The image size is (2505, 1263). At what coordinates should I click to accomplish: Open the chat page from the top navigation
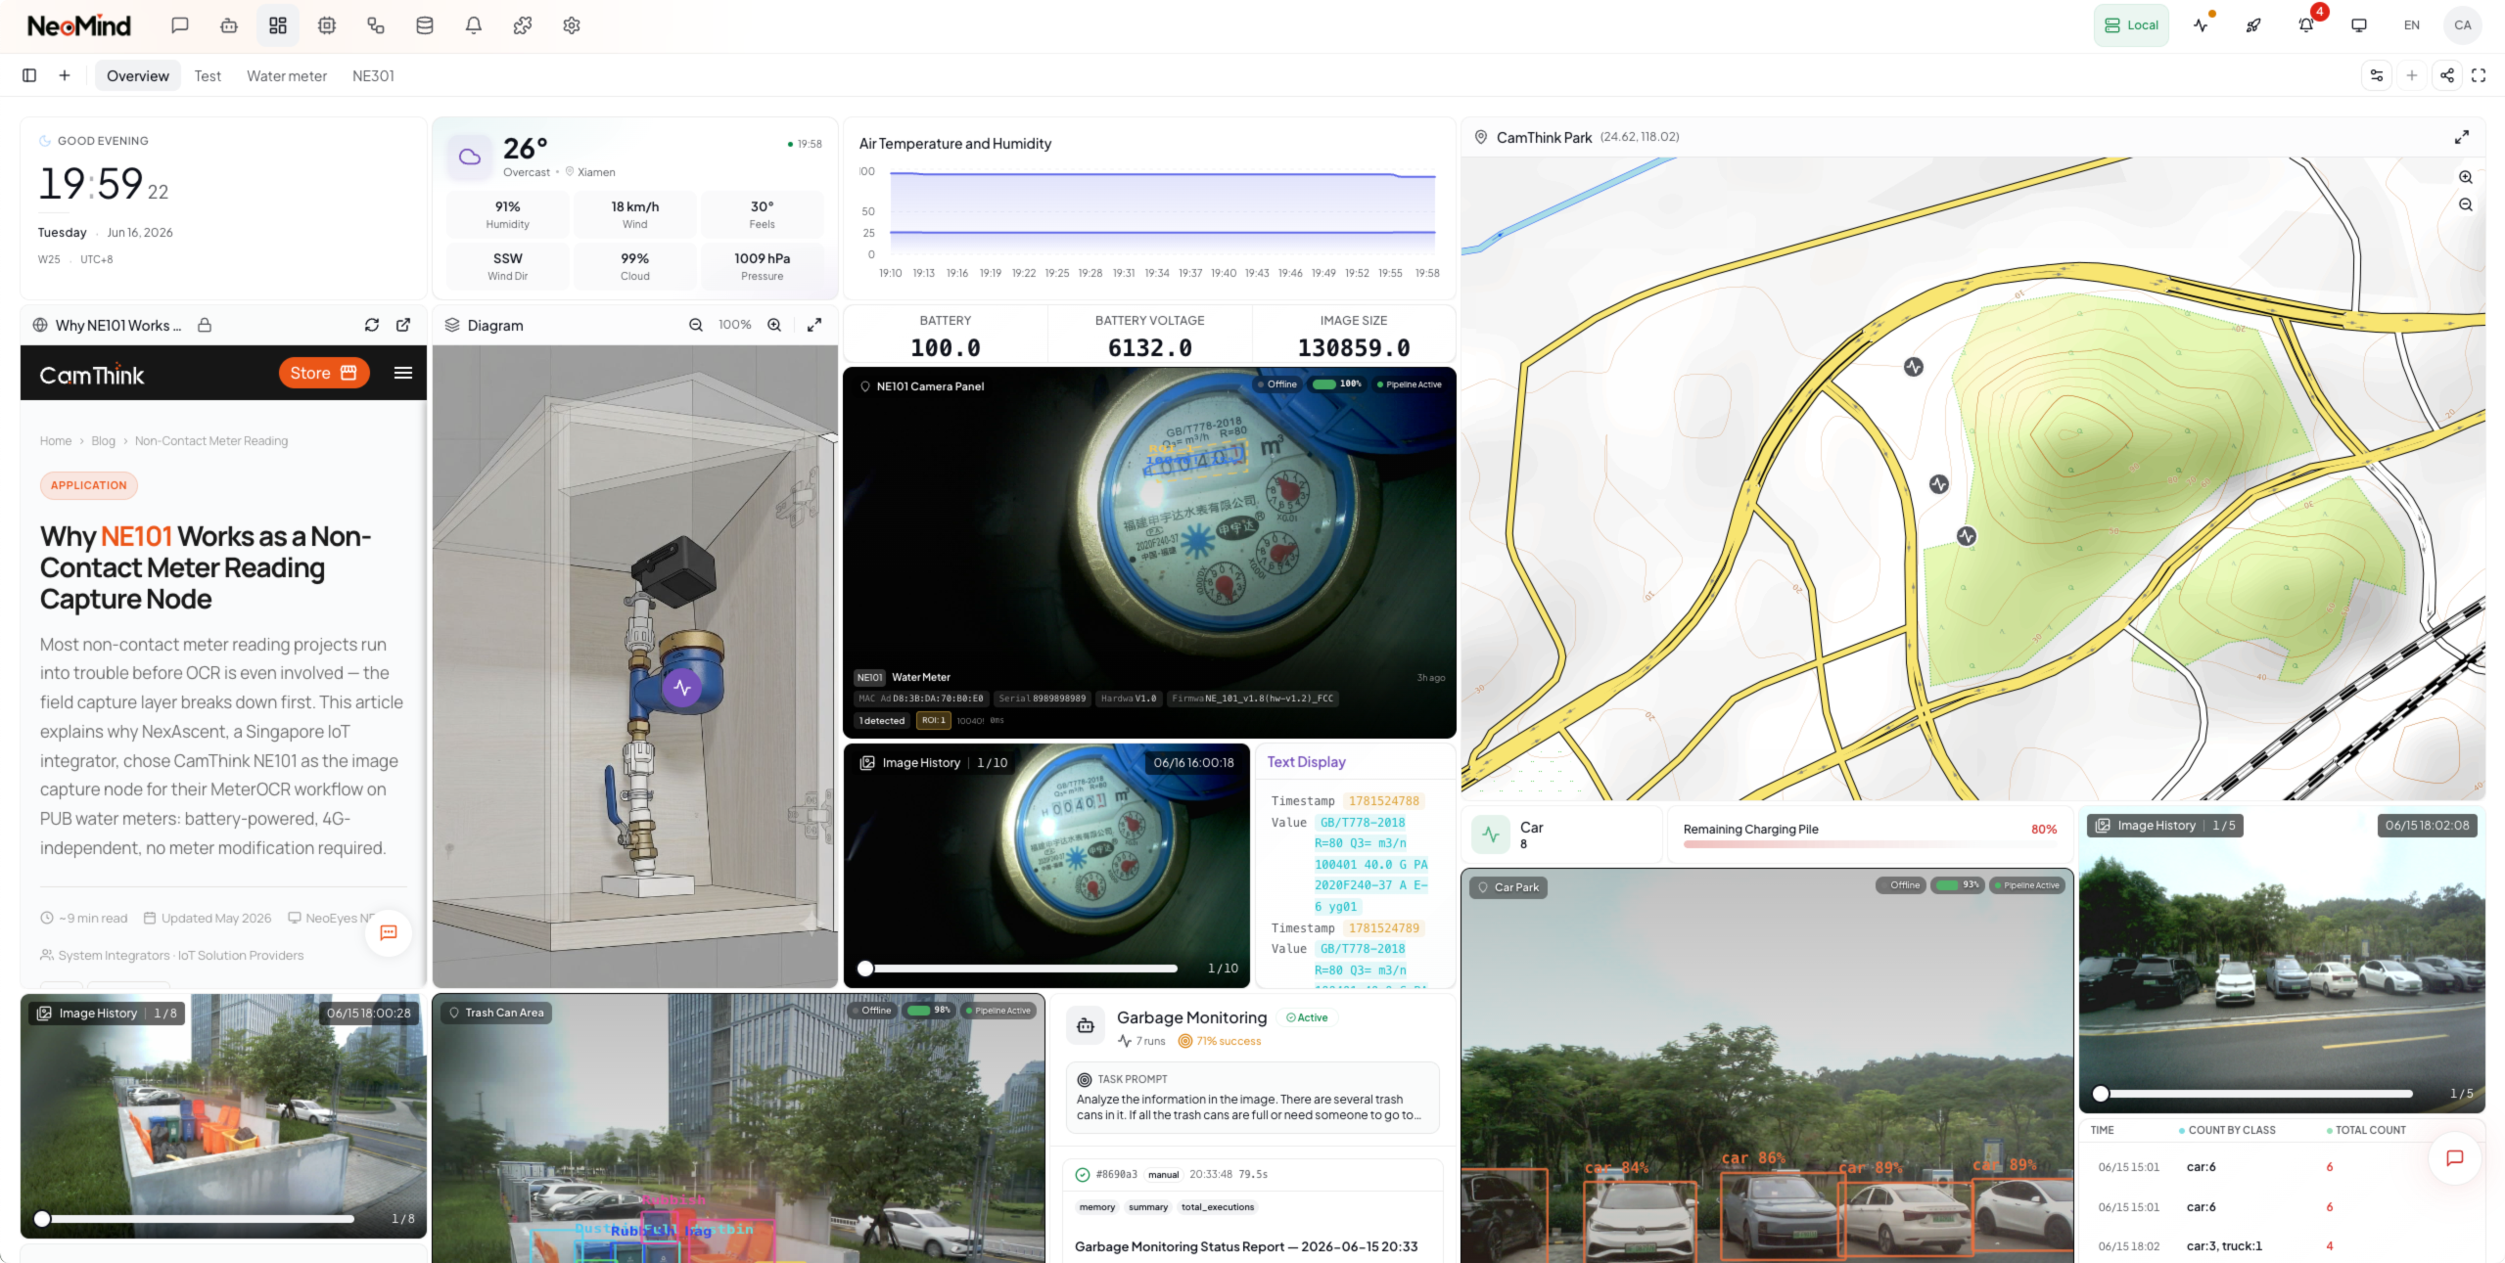point(180,25)
